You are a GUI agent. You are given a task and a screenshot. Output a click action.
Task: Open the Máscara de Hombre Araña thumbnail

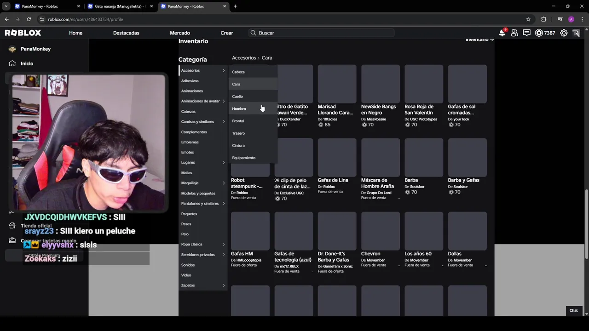(381, 157)
